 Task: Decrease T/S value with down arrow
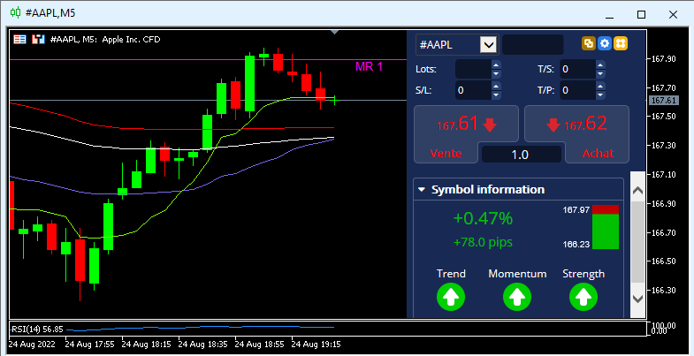(600, 74)
